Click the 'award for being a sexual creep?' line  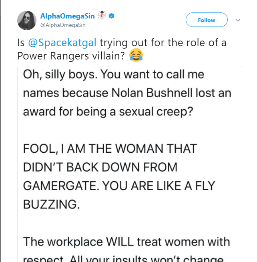click(108, 112)
